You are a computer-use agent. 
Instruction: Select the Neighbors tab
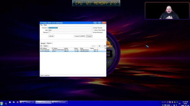click(x=49, y=43)
